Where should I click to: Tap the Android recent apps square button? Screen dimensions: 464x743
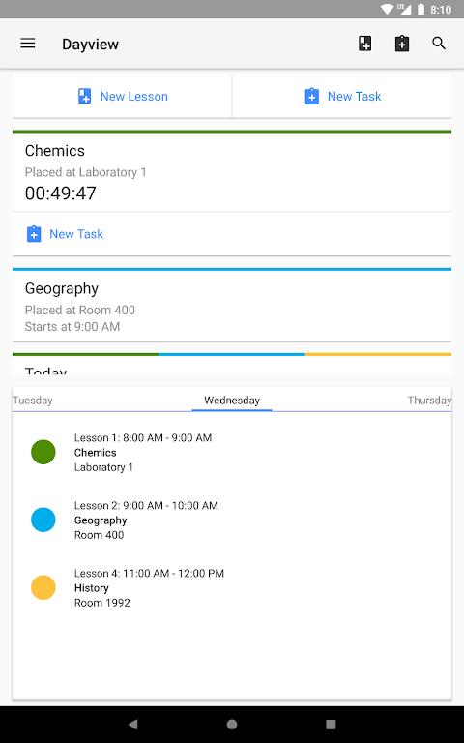(331, 724)
